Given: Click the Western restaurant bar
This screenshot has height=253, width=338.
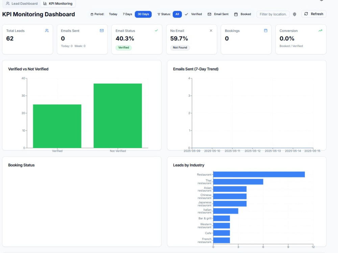Looking at the screenshot, I should coord(222,226).
